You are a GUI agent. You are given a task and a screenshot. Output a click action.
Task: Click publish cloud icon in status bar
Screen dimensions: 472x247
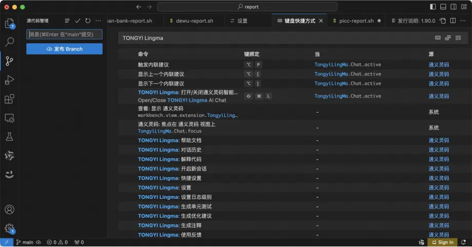click(38, 242)
